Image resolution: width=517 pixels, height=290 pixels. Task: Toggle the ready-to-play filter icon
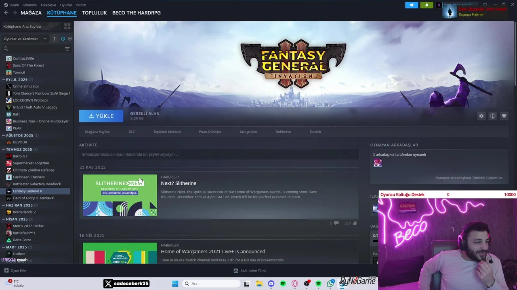point(70,39)
